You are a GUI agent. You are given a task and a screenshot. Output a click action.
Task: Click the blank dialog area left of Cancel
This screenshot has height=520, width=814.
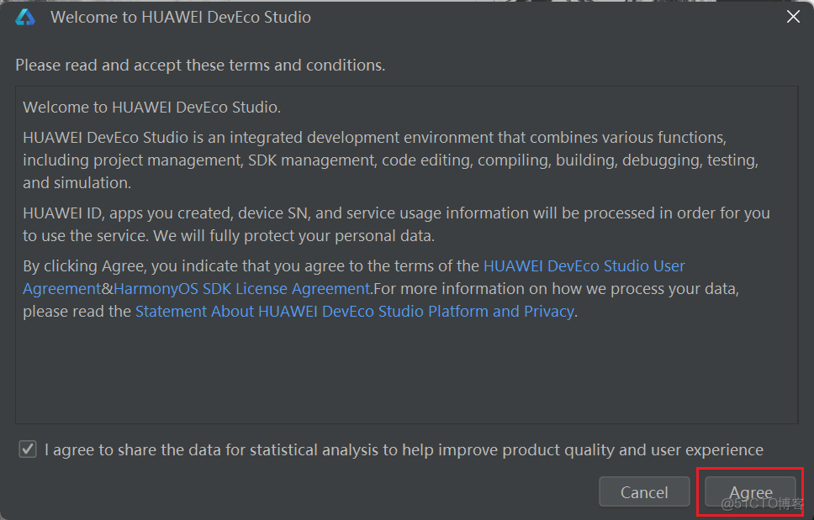pos(303,491)
